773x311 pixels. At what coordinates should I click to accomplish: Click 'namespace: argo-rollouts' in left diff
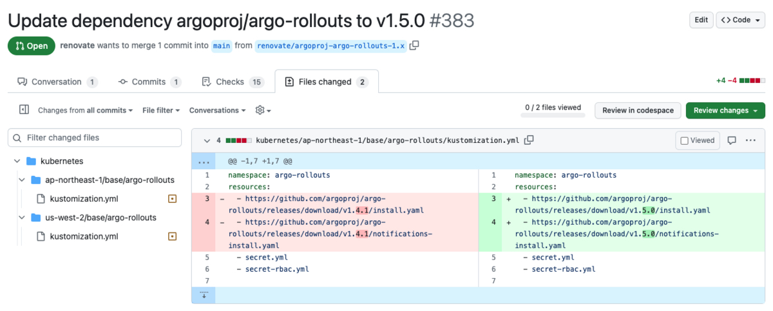click(x=279, y=175)
